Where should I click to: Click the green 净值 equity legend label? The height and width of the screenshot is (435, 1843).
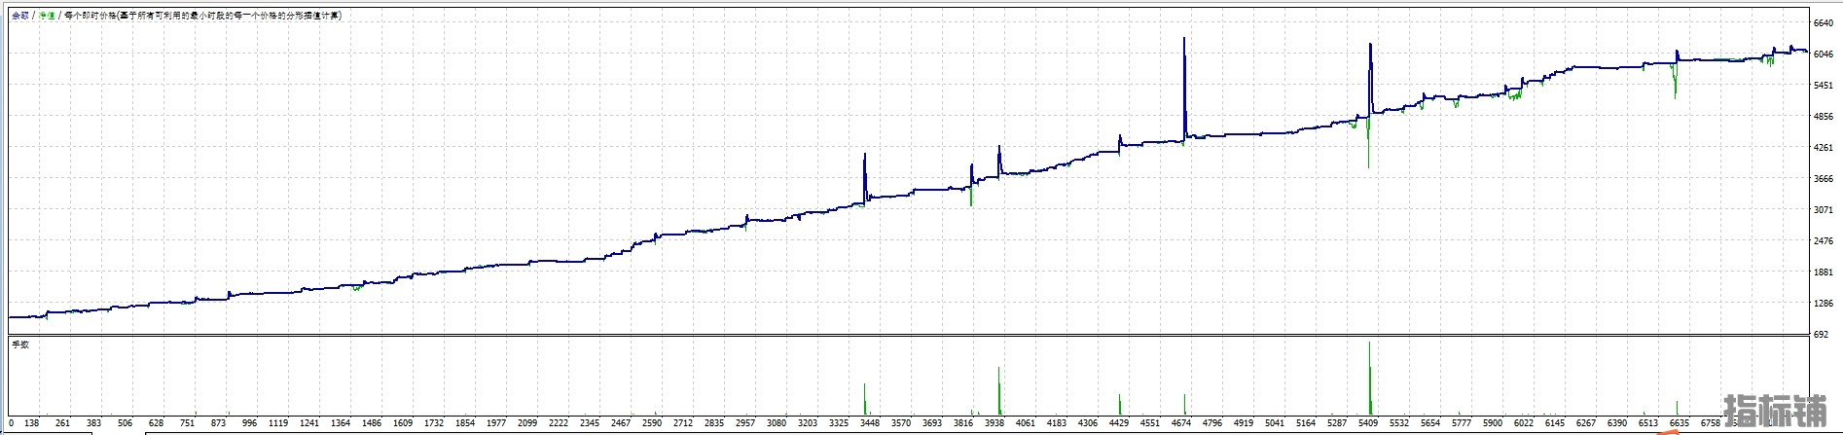click(46, 16)
